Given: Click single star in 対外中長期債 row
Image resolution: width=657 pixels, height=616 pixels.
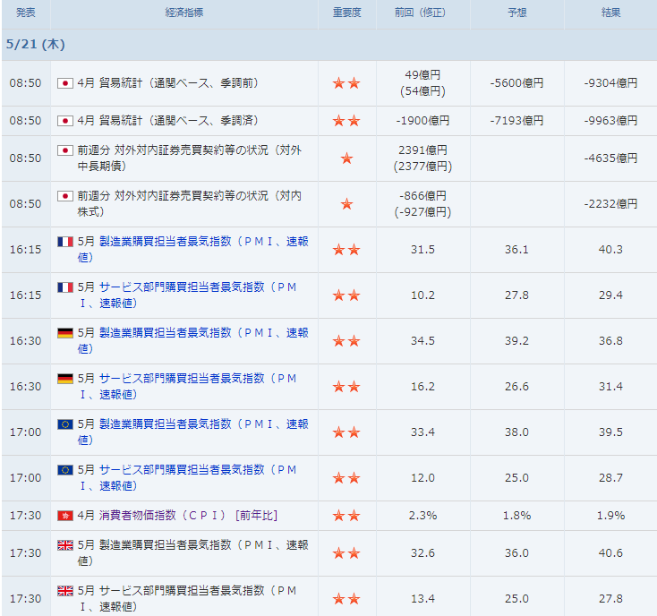Looking at the screenshot, I should click(346, 158).
